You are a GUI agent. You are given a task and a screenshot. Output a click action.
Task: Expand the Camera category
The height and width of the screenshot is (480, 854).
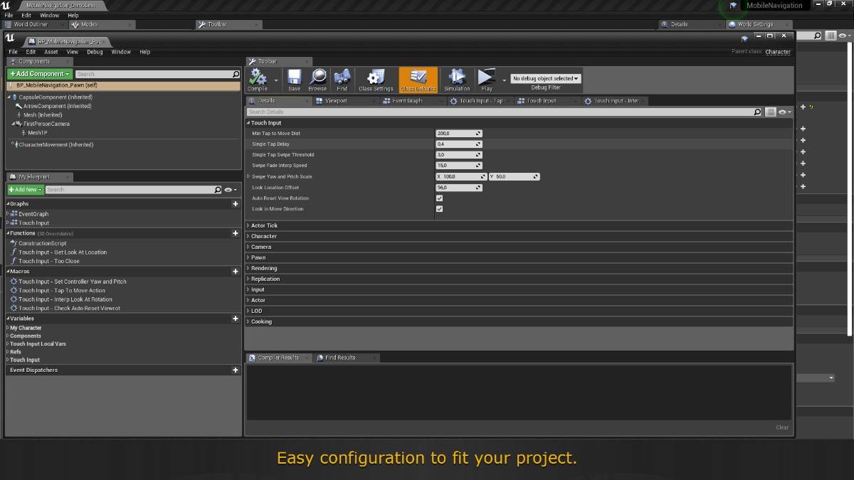[x=248, y=247]
